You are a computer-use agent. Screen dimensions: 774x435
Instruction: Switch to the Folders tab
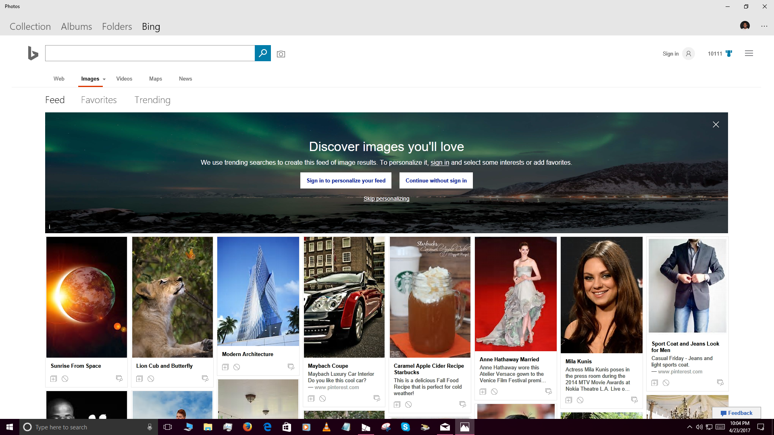click(x=117, y=27)
